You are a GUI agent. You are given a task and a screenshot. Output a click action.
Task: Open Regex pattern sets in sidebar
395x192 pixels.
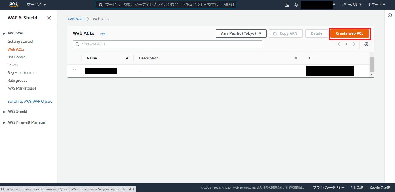tap(23, 73)
